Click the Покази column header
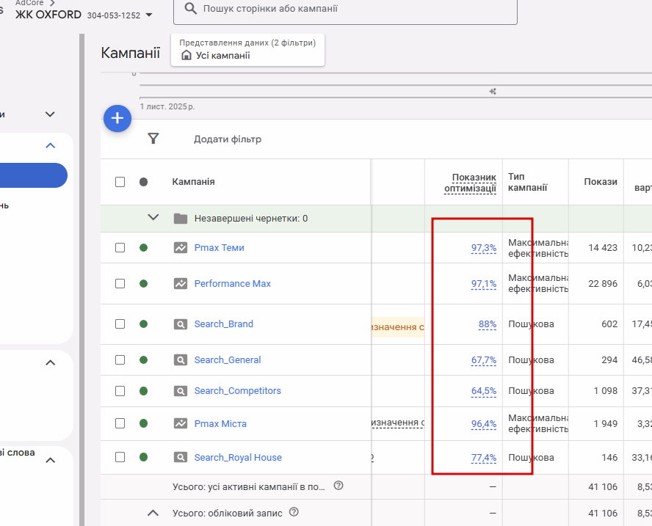The image size is (652, 526). (600, 182)
